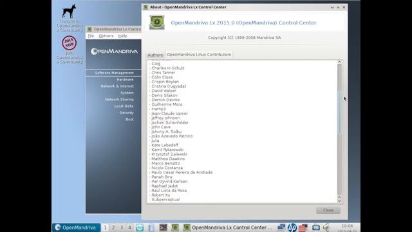This screenshot has width=412, height=232.
Task: Select the Local disks category
Action: coord(124,106)
